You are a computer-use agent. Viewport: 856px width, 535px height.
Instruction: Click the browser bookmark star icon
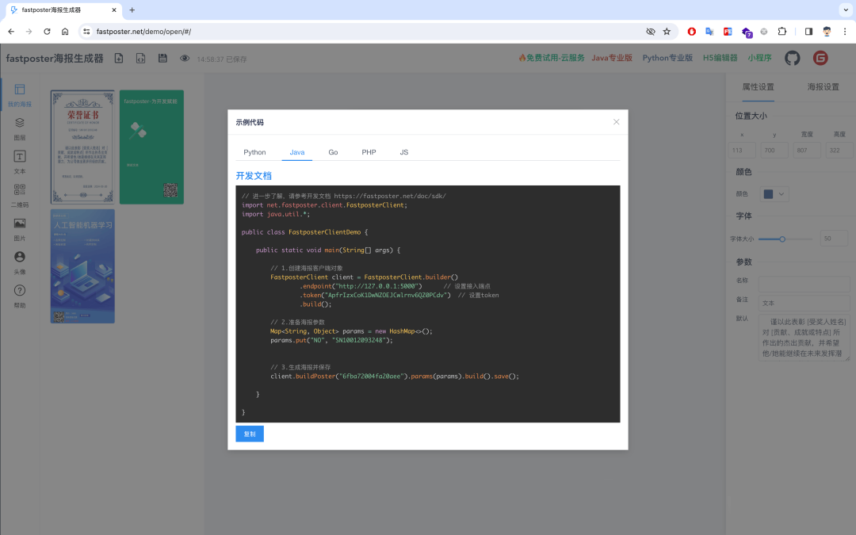click(667, 32)
